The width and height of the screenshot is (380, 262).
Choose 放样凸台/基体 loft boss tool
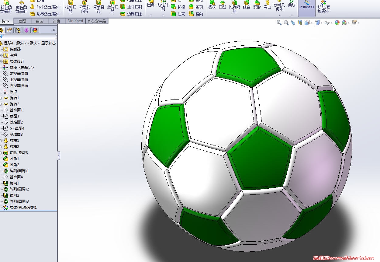(45, 7)
